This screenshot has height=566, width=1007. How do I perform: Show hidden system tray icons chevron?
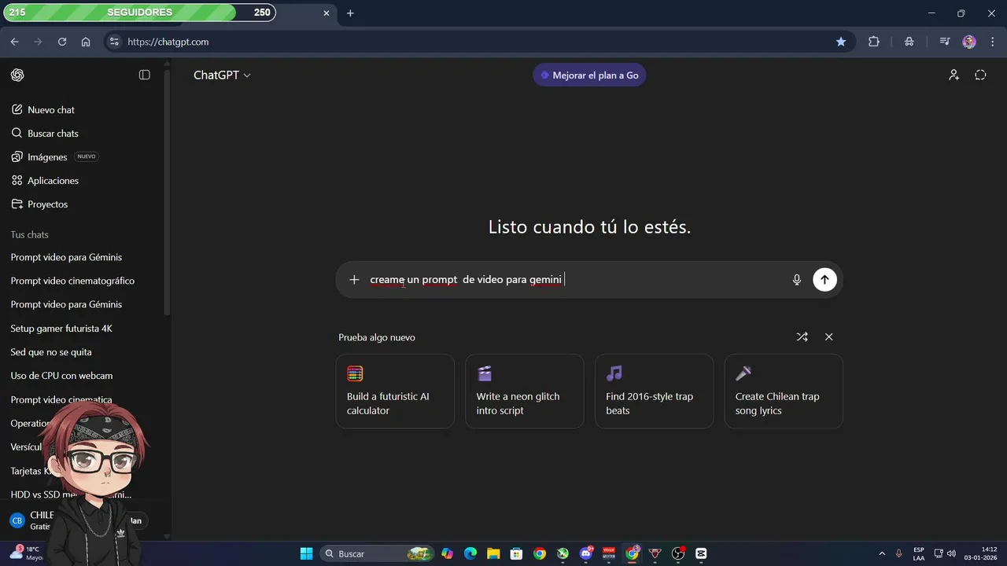click(x=882, y=553)
